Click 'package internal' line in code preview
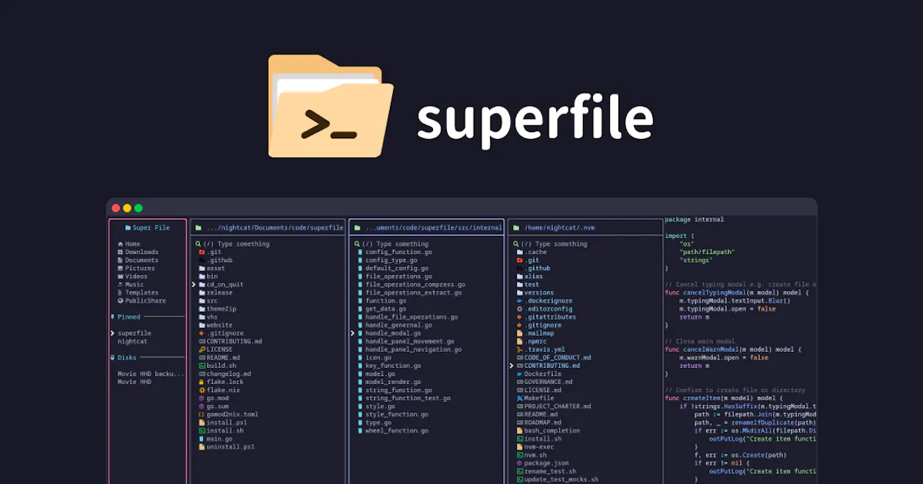This screenshot has height=484, width=923. [x=694, y=220]
